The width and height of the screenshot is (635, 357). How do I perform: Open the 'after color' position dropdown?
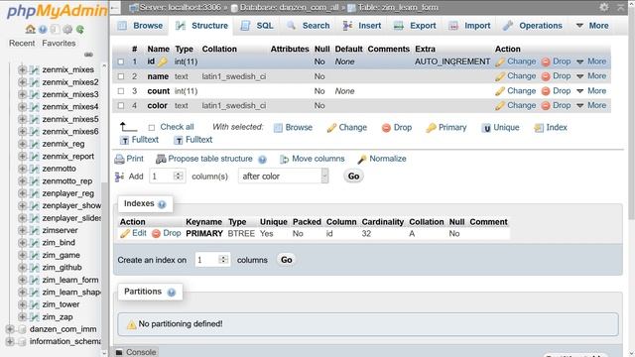[284, 177]
